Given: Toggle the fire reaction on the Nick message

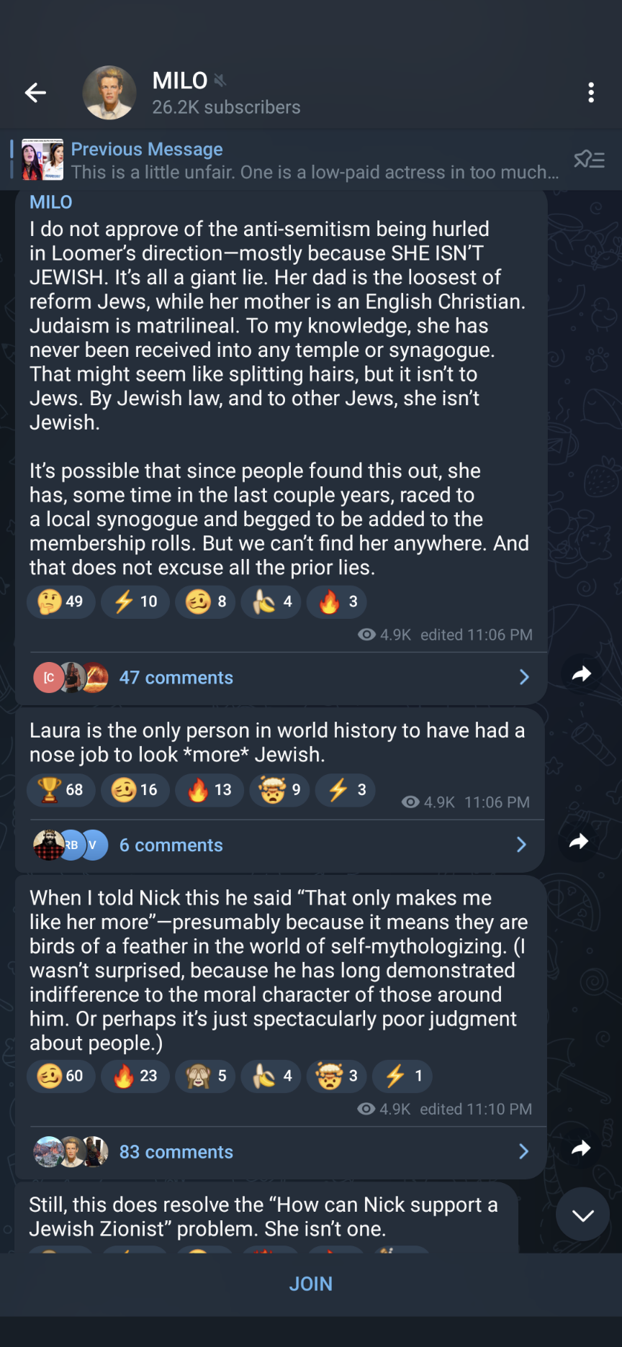Looking at the screenshot, I should [x=135, y=1076].
